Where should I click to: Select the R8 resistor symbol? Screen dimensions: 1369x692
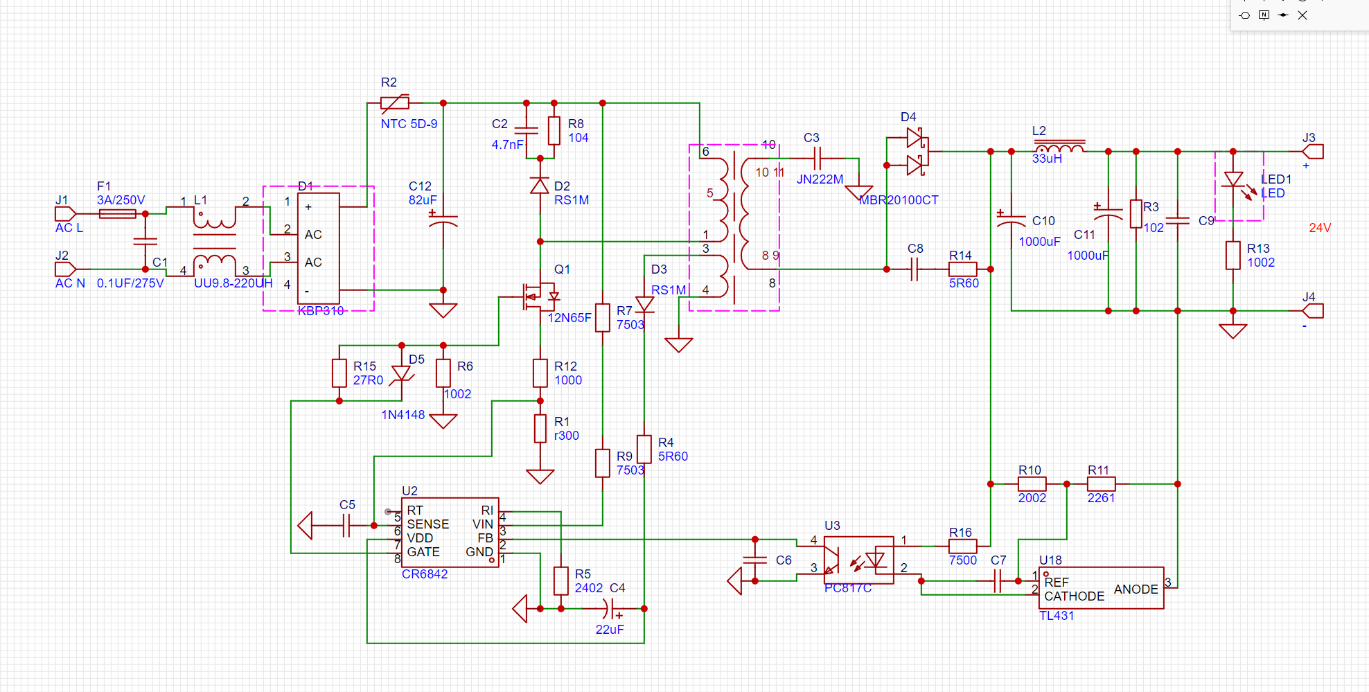point(554,130)
